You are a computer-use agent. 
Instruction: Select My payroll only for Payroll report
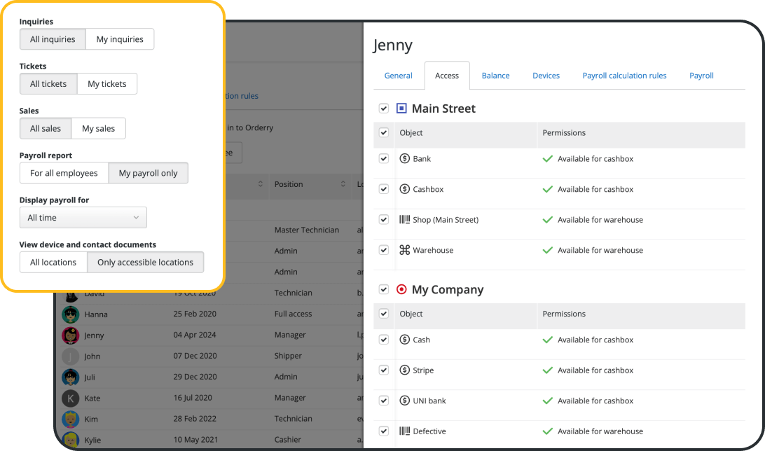pos(148,173)
